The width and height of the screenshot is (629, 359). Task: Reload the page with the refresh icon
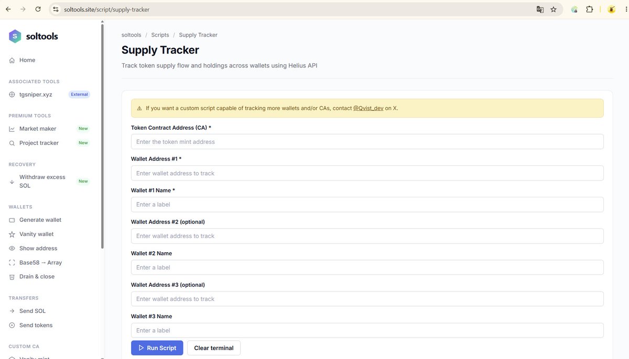pos(38,9)
